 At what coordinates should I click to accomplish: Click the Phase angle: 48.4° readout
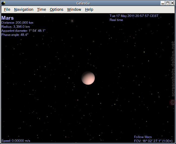(x=15, y=35)
